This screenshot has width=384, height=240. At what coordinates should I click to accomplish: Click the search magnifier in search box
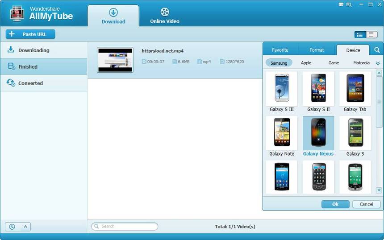[96, 226]
